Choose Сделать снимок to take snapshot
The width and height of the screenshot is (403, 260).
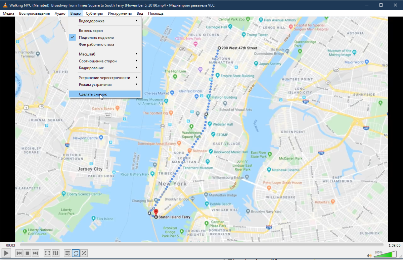point(105,94)
